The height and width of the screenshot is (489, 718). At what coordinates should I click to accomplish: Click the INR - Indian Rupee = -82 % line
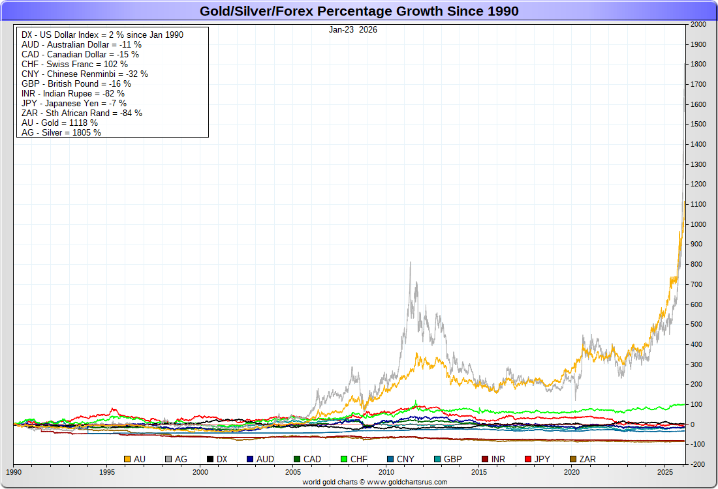tap(73, 93)
